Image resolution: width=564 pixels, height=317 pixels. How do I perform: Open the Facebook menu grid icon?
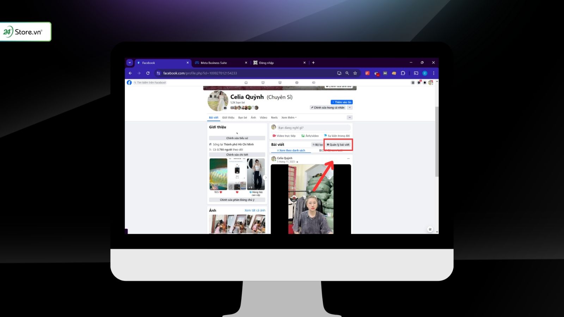tap(413, 82)
